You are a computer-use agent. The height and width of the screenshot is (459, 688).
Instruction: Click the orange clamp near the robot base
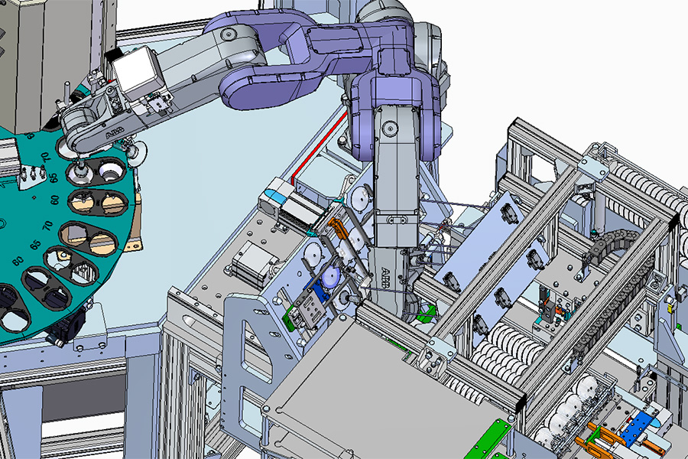[x=336, y=227]
